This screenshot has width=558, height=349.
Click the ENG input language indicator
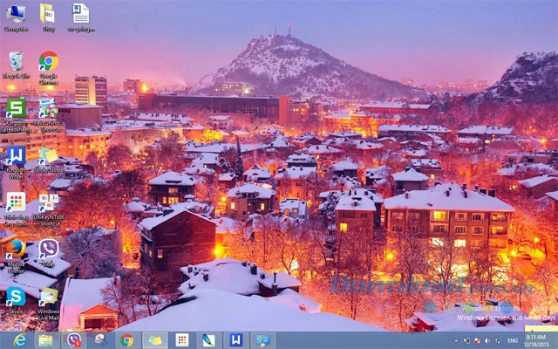[513, 341]
